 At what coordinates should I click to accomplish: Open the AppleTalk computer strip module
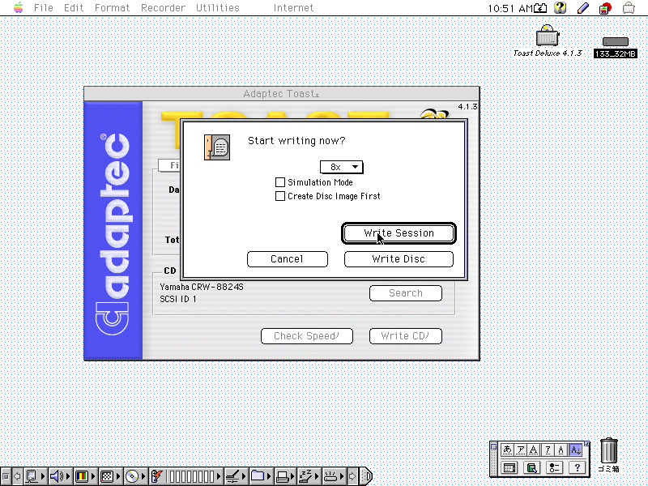(x=35, y=476)
